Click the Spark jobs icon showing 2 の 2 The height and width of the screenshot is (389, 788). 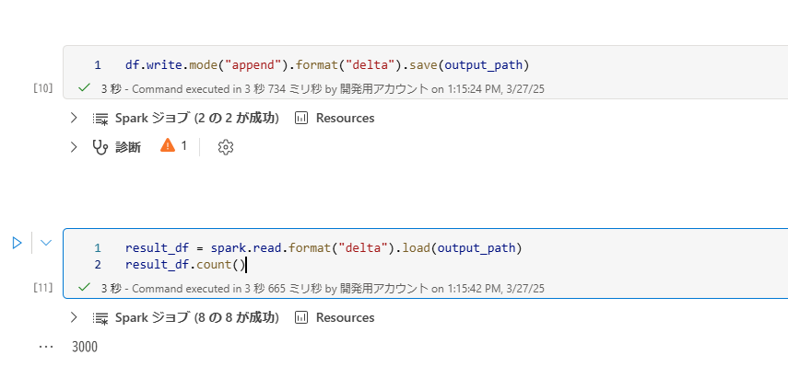(x=100, y=118)
